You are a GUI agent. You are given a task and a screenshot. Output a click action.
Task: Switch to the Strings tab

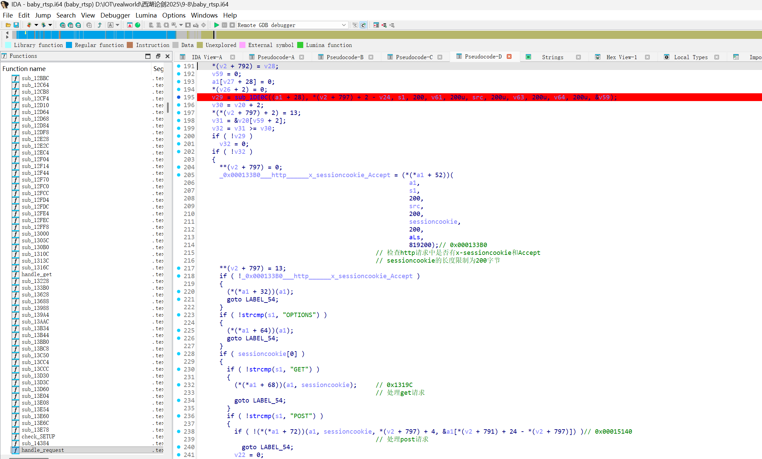(552, 57)
